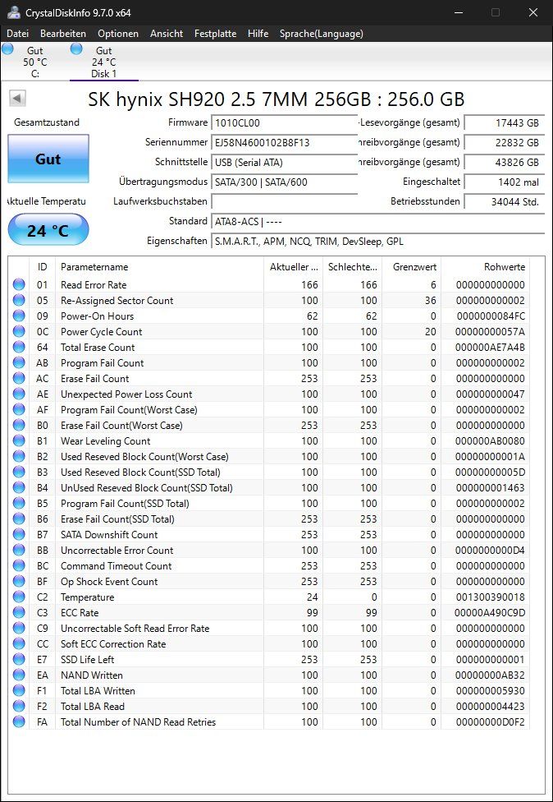This screenshot has width=553, height=802.
Task: Click the status orb for Re-Assigned Sector Count
Action: (19, 300)
